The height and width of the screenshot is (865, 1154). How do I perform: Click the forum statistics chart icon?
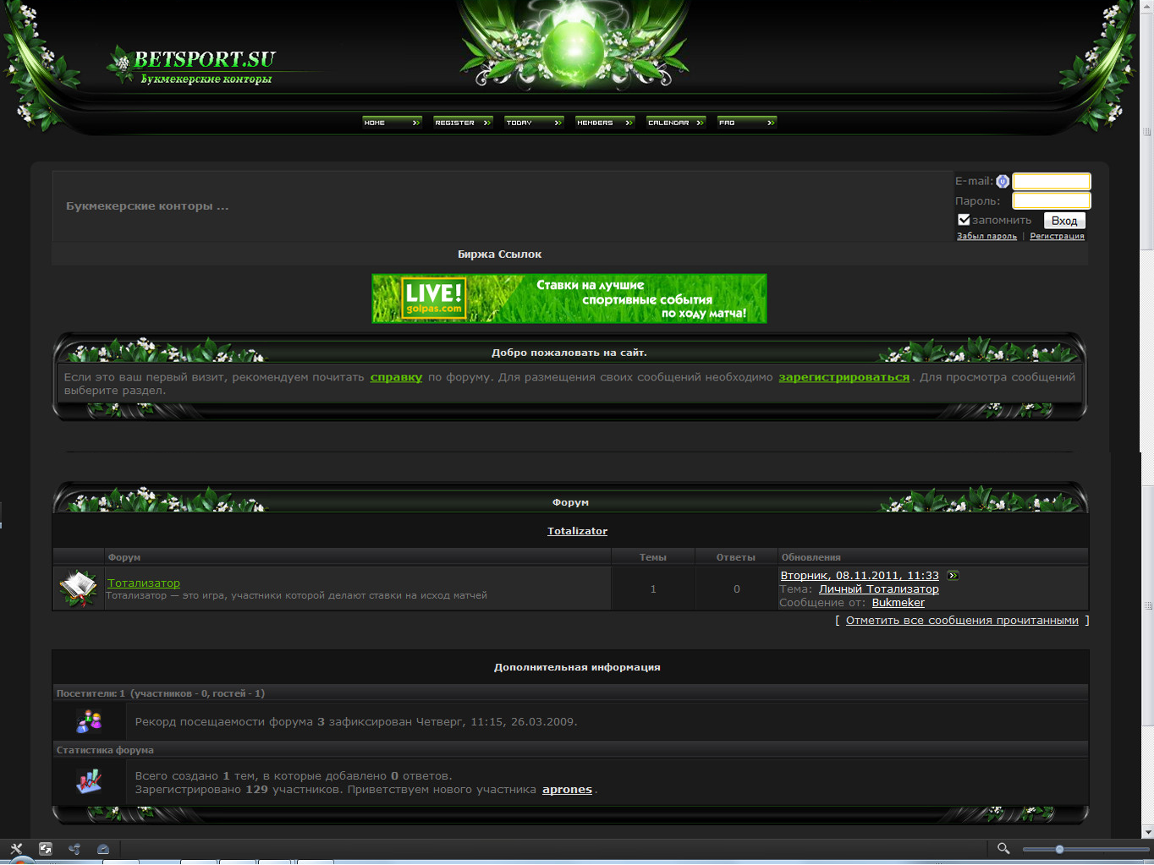tap(89, 781)
